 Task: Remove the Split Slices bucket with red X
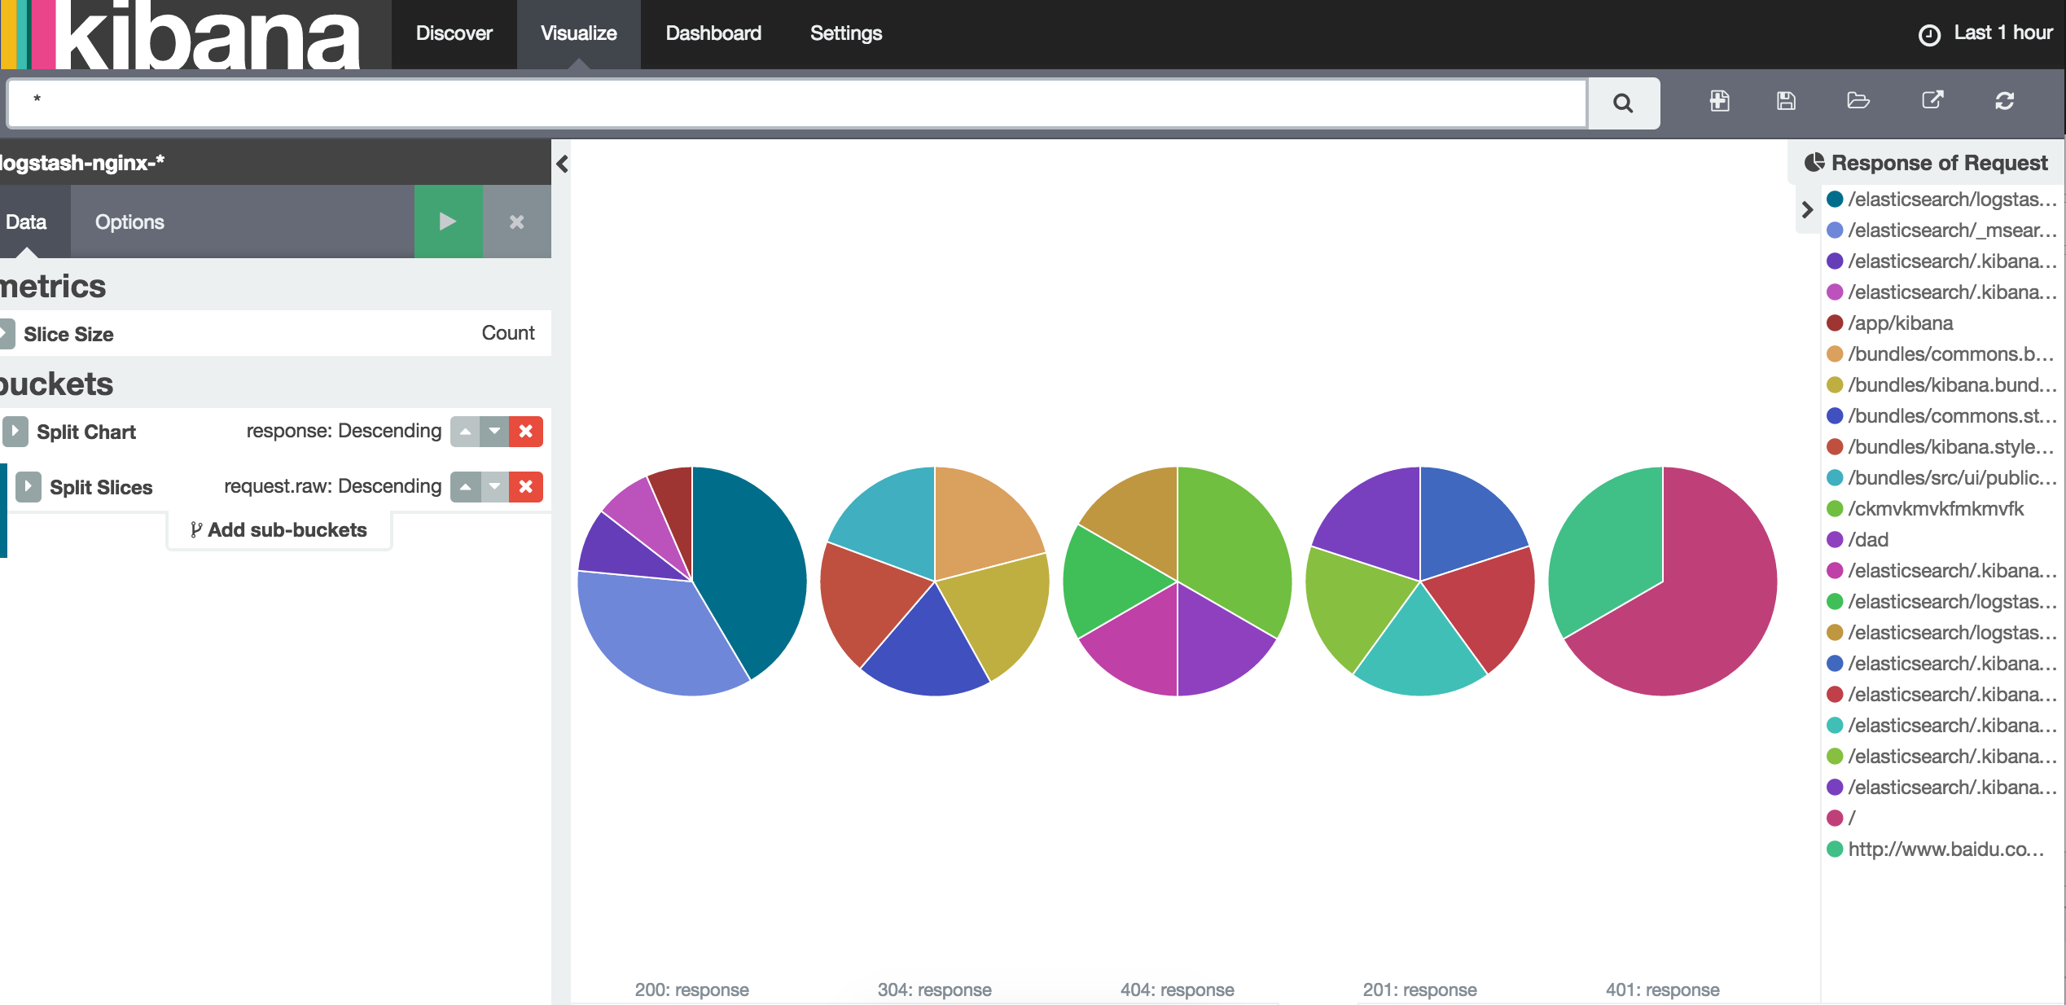(526, 486)
